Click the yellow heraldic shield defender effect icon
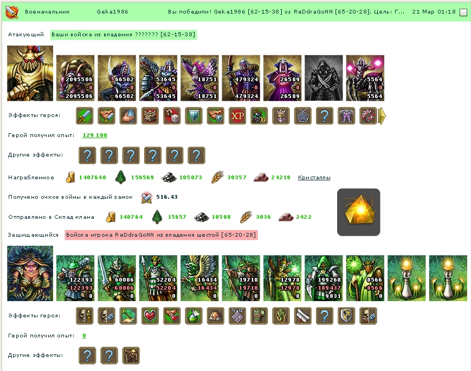Image resolution: width=471 pixels, height=371 pixels. pyautogui.click(x=346, y=316)
